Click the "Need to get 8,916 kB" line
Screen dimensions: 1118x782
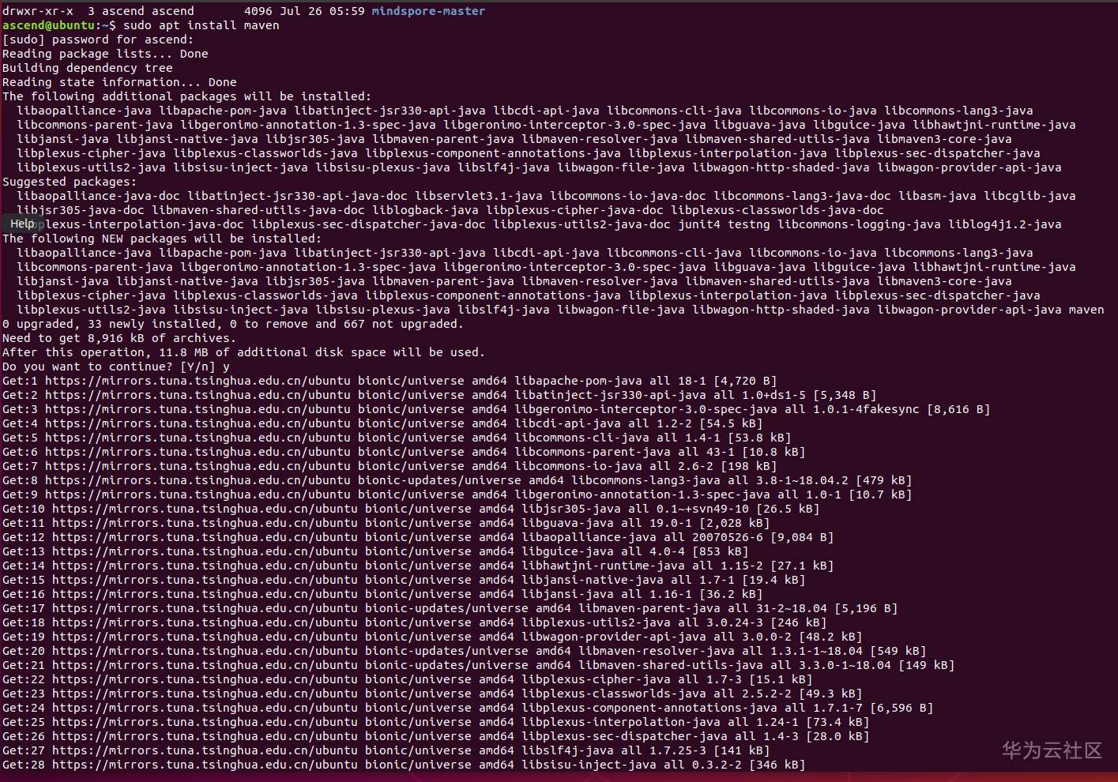pos(119,338)
